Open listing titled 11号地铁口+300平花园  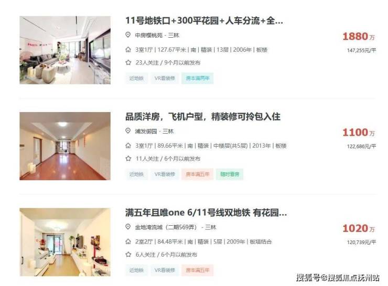click(204, 20)
